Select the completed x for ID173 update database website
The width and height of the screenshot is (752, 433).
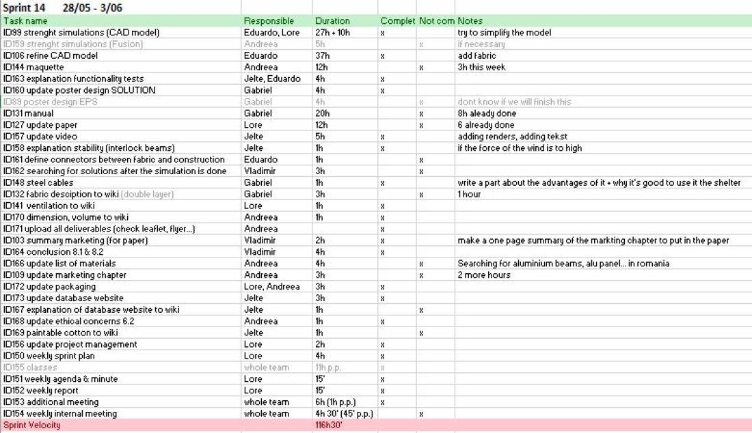[x=383, y=298]
